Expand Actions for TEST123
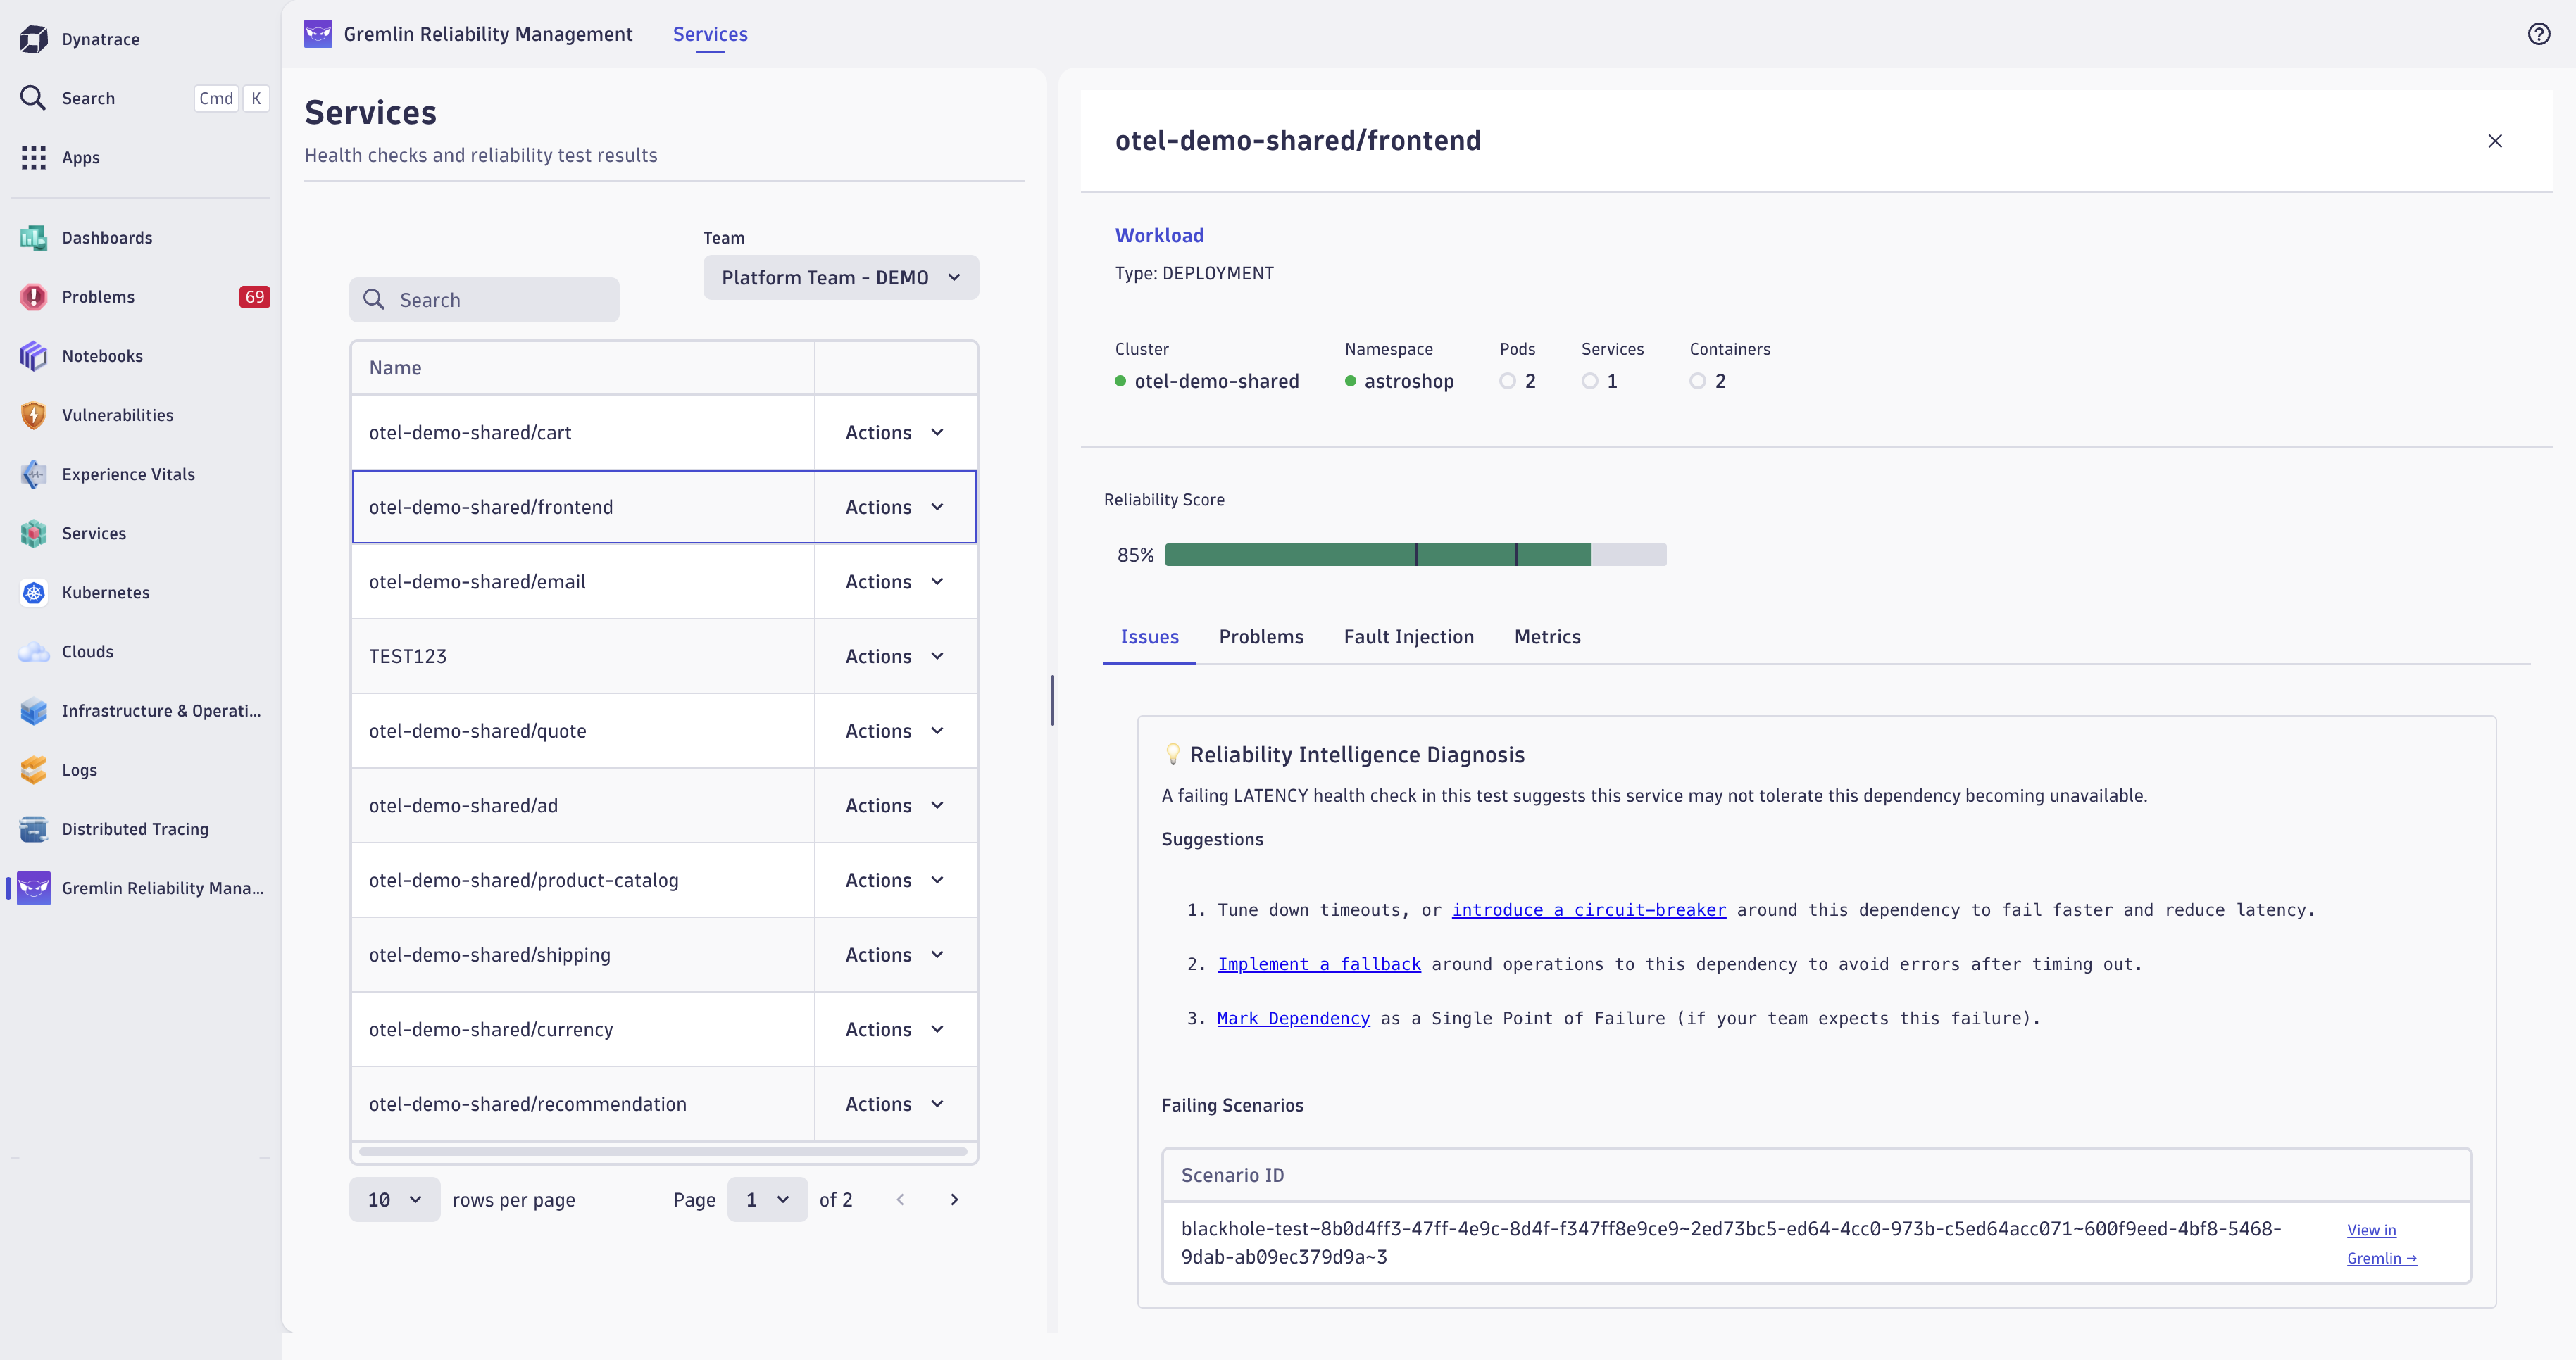 pos(895,657)
